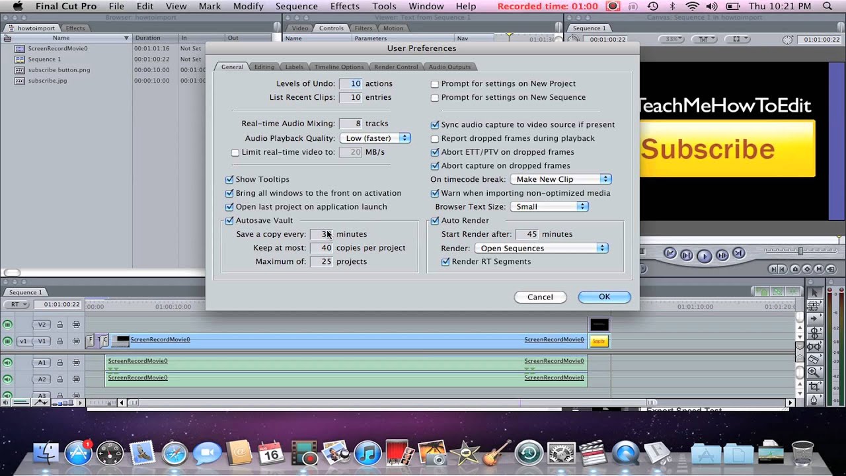Adjust the Canvas jog/shuttle slider
The height and width of the screenshot is (476, 846).
pos(802,251)
